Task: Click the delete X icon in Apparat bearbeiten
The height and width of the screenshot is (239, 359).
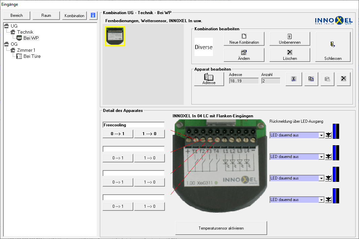Action: point(344,79)
